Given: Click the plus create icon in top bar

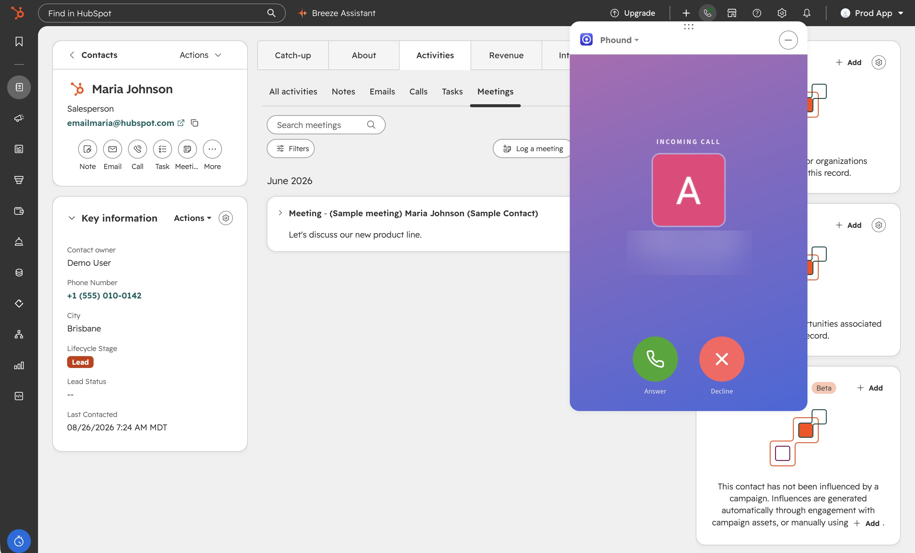Looking at the screenshot, I should coord(686,13).
